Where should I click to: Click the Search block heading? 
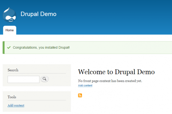click(x=13, y=70)
